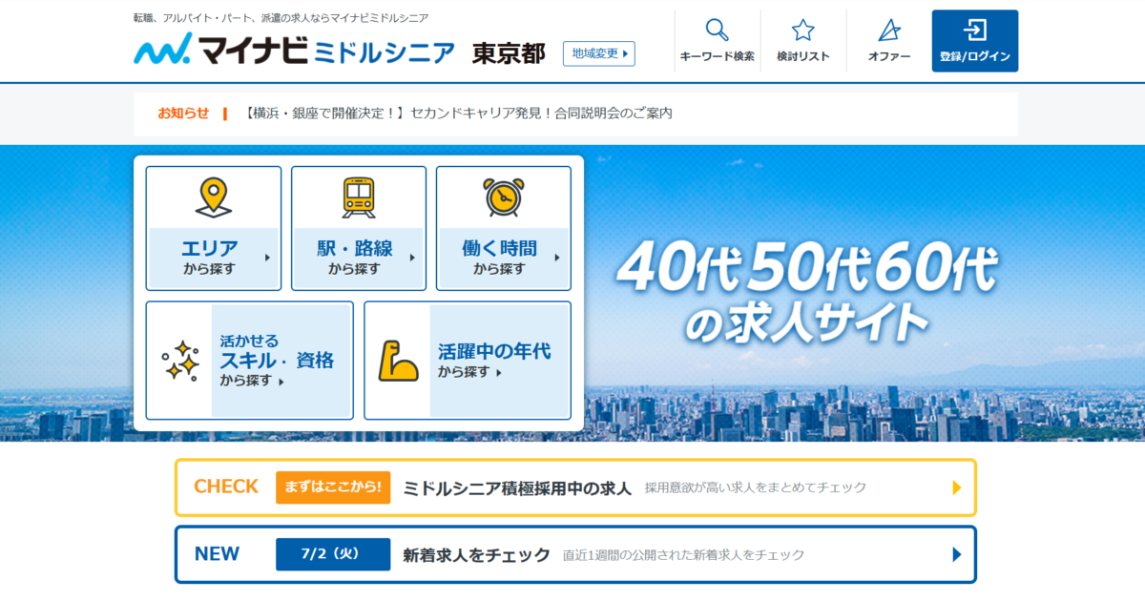
Task: Click the ミドルシニア積極採用中の求人 link
Action: click(517, 487)
